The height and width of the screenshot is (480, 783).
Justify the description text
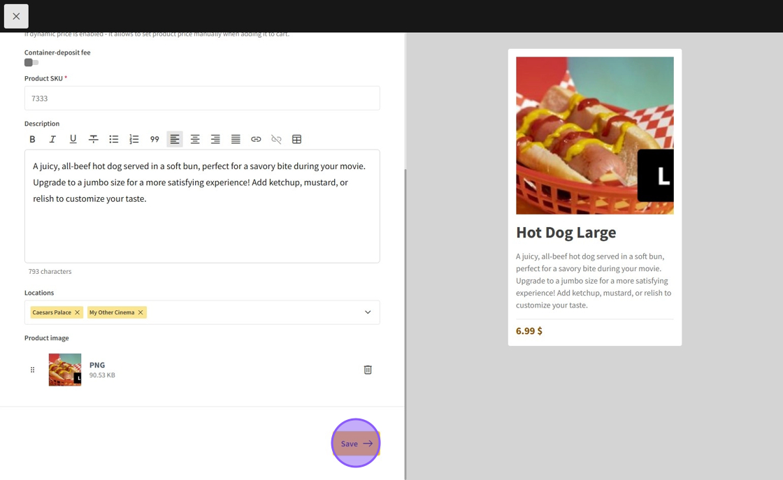pos(236,139)
